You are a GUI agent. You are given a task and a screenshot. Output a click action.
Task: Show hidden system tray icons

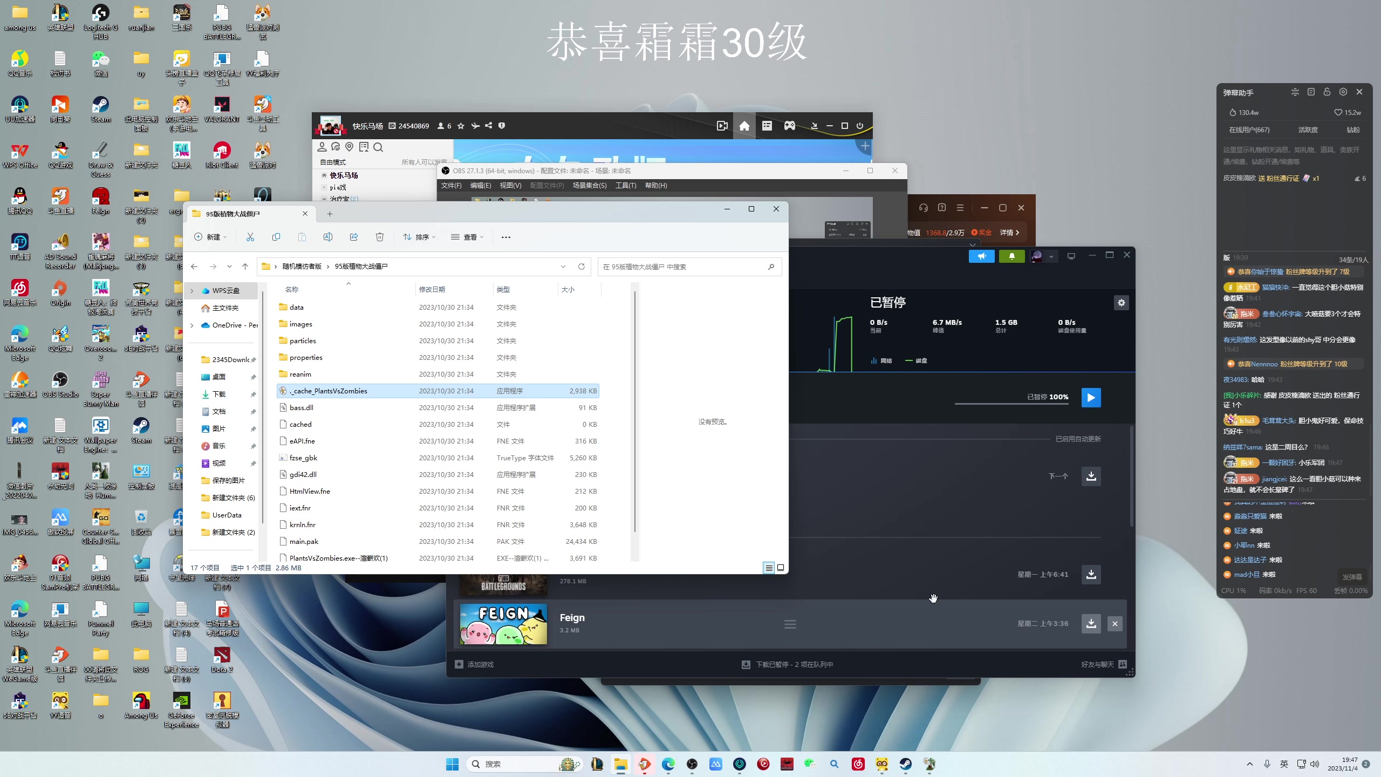click(1250, 764)
